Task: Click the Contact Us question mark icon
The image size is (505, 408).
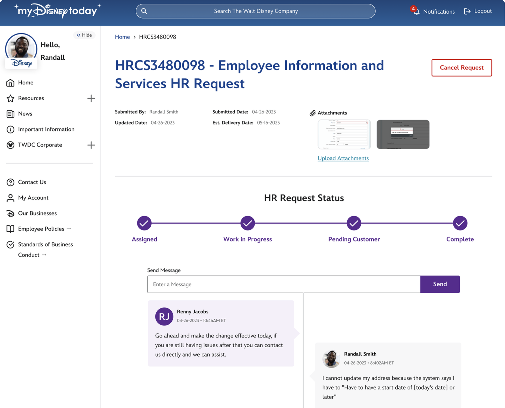Action: tap(10, 182)
